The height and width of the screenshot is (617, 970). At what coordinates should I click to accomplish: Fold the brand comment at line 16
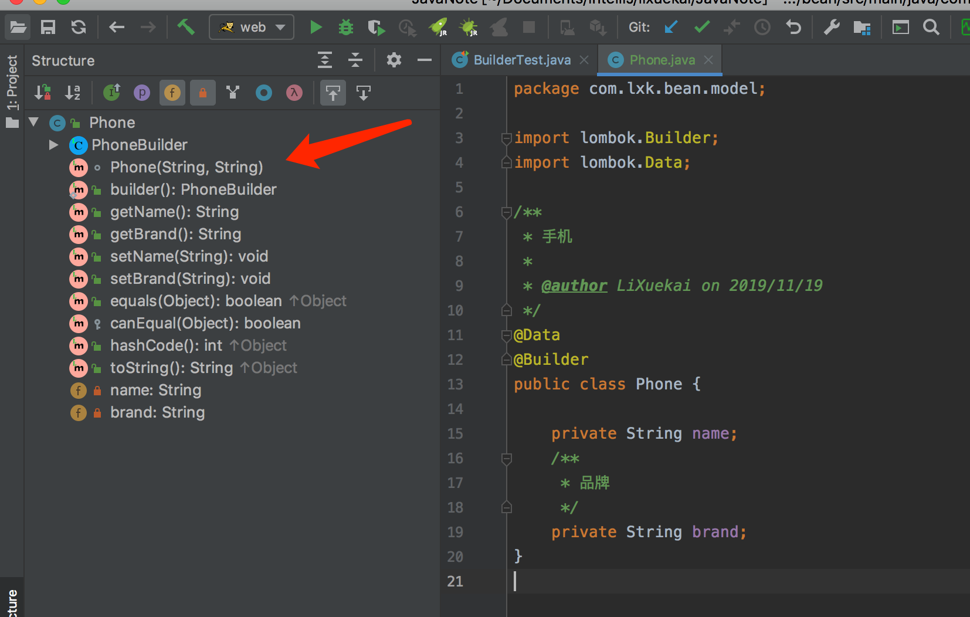pos(507,459)
